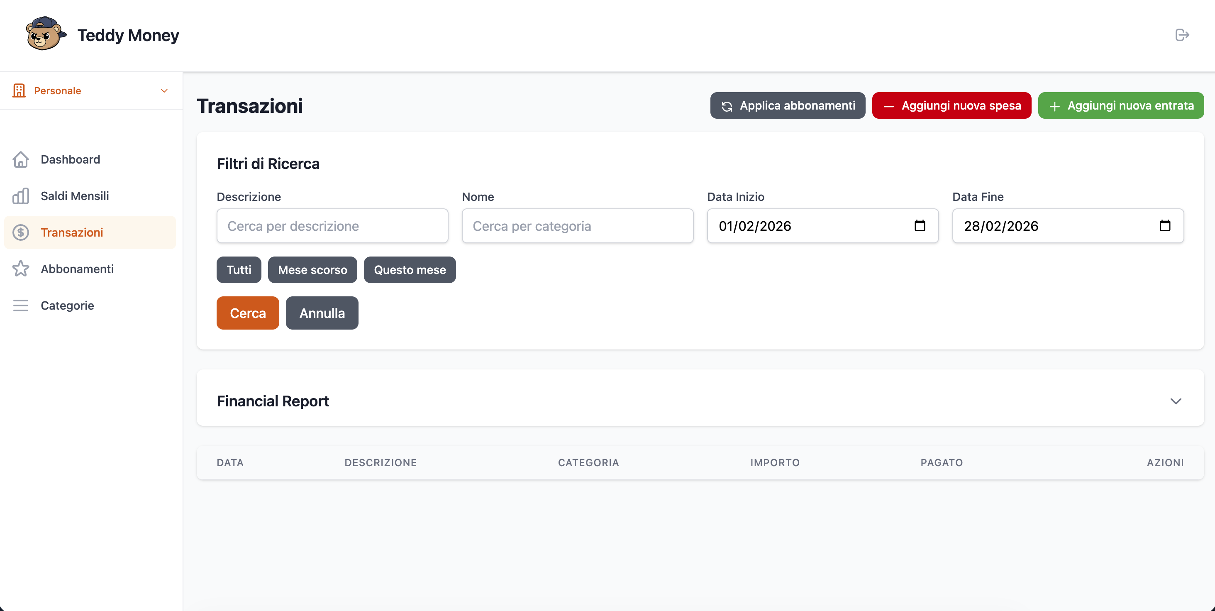1215x611 pixels.
Task: Click Aggiungi nuova entrata button
Action: click(x=1121, y=106)
